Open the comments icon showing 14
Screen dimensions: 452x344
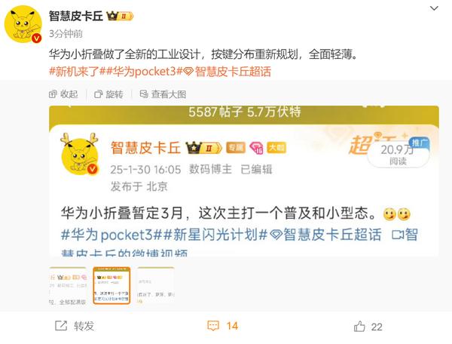[222, 326]
